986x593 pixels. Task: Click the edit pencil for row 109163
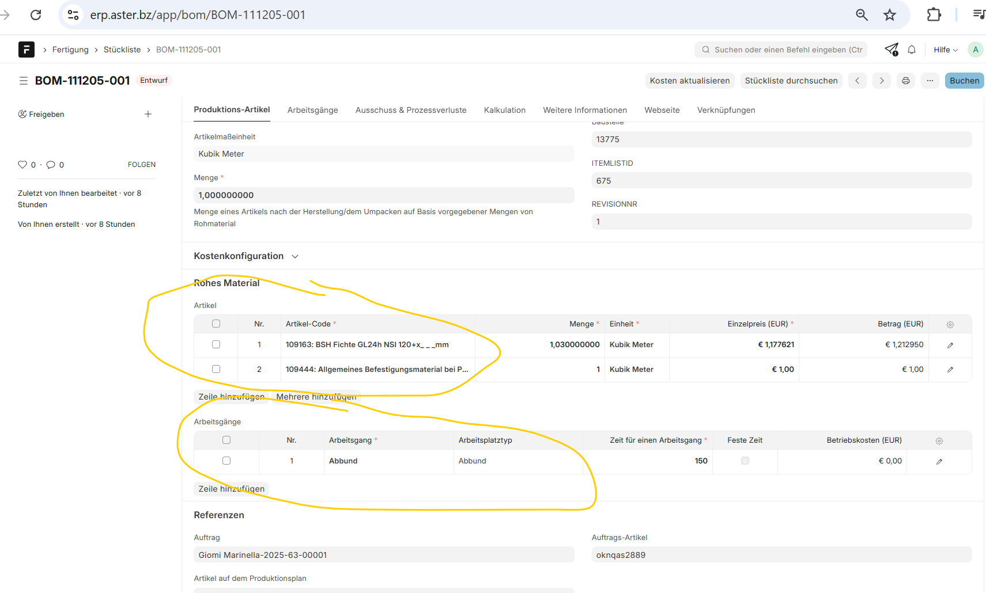(x=950, y=345)
